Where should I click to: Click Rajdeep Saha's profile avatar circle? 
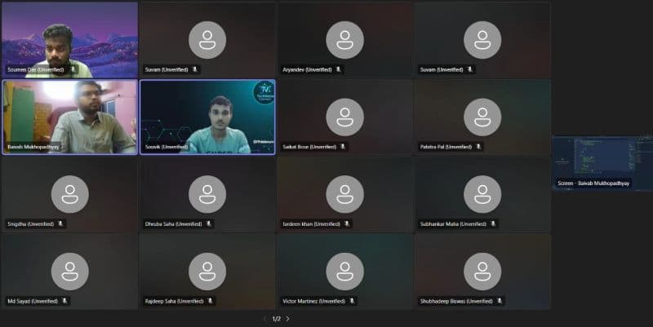click(x=207, y=270)
